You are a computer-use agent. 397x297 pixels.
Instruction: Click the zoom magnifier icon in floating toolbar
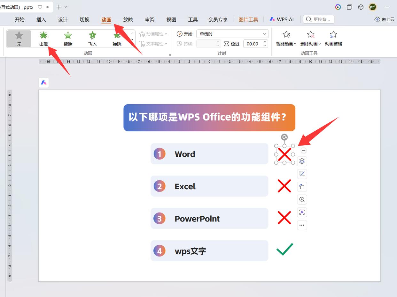pos(302,199)
